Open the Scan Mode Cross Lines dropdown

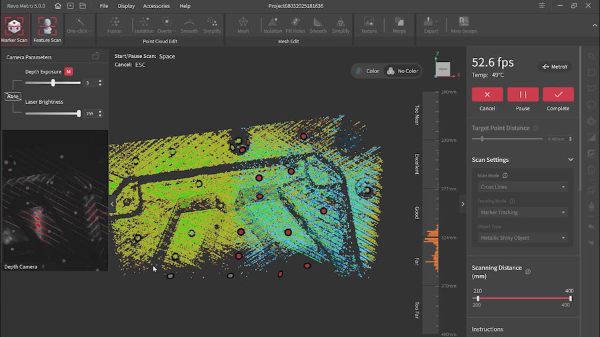pyautogui.click(x=523, y=187)
